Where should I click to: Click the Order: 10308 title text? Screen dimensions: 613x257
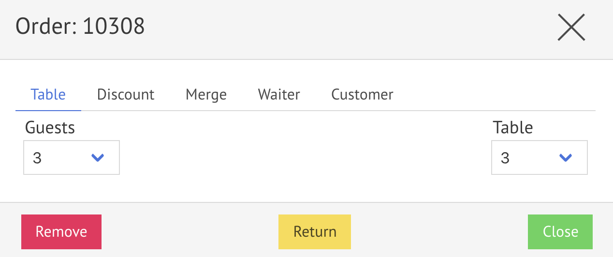(x=80, y=26)
